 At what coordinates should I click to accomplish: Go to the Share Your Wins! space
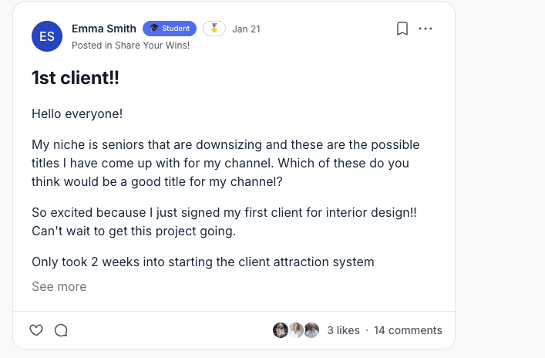[152, 46]
